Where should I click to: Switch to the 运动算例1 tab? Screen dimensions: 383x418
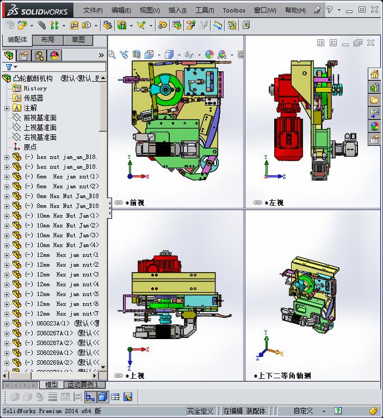point(84,385)
